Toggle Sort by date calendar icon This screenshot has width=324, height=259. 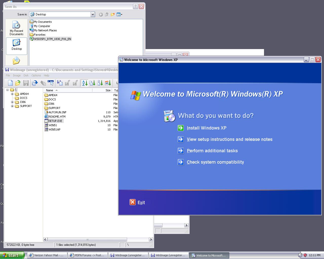click(108, 83)
